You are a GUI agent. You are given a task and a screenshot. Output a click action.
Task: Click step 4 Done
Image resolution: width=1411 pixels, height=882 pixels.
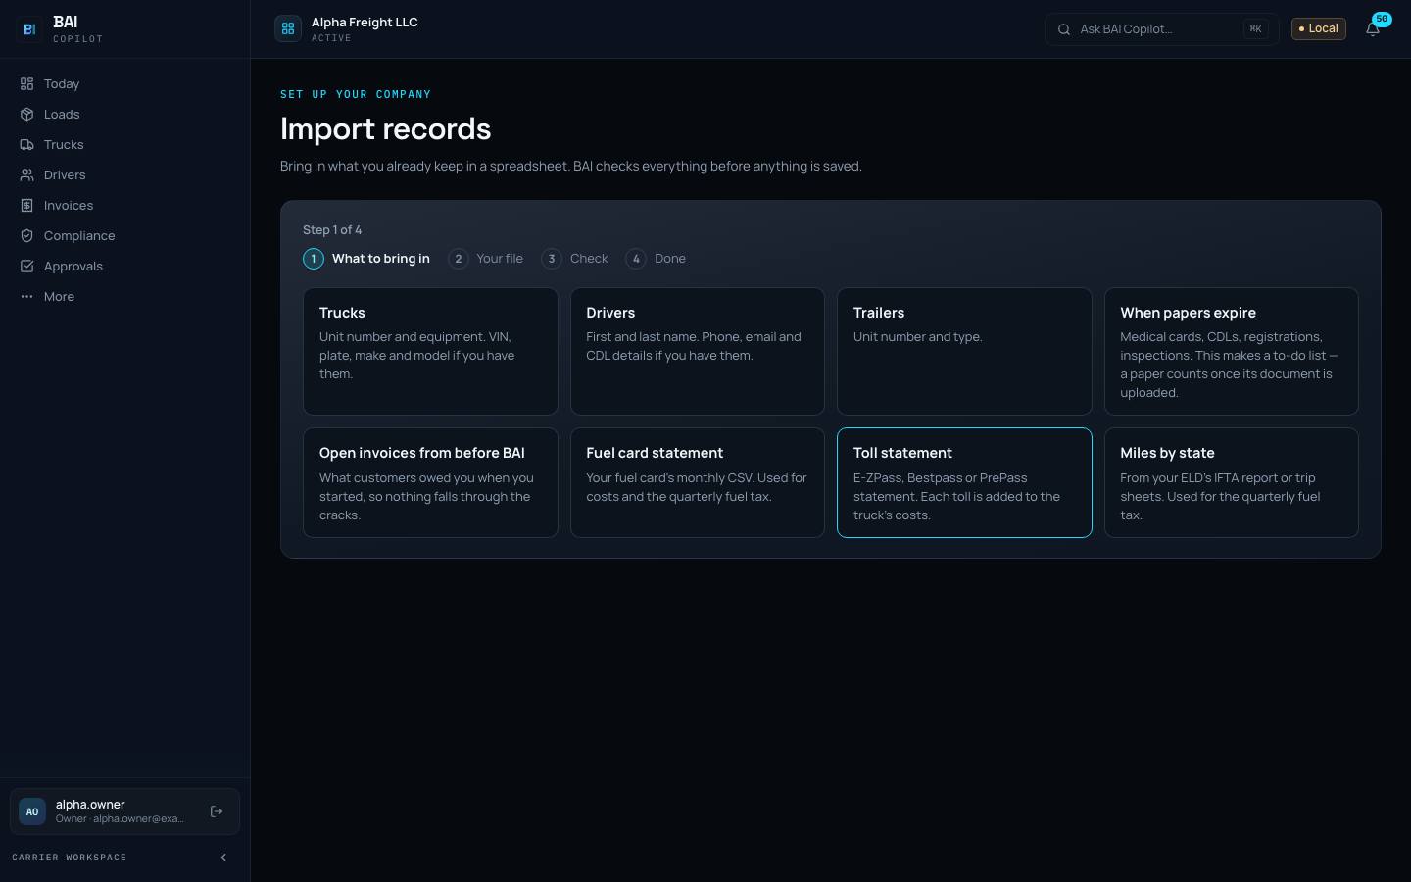[x=656, y=259]
